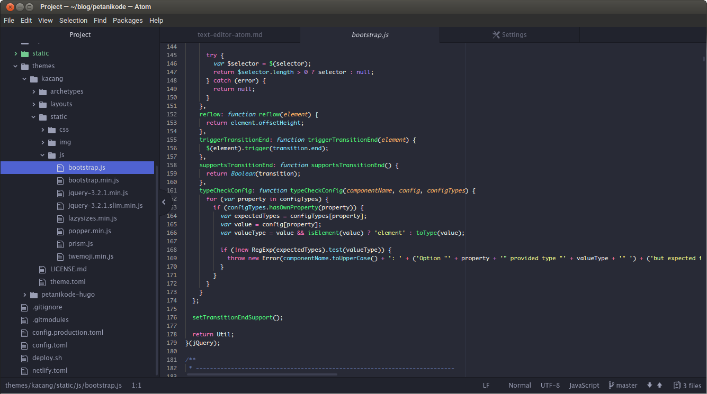The height and width of the screenshot is (394, 707).
Task: Click the tools icon on Settings tab
Action: 496,35
